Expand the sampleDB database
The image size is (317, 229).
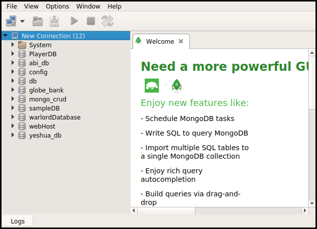tap(13, 108)
